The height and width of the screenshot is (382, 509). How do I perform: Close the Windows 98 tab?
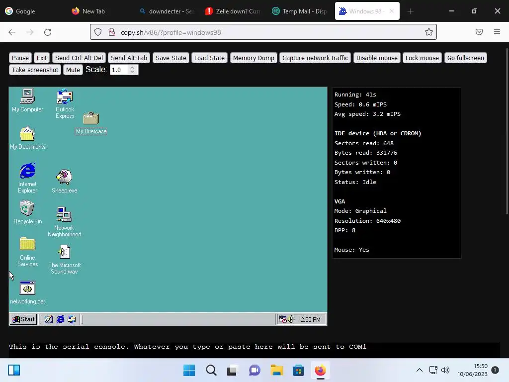[x=392, y=11]
